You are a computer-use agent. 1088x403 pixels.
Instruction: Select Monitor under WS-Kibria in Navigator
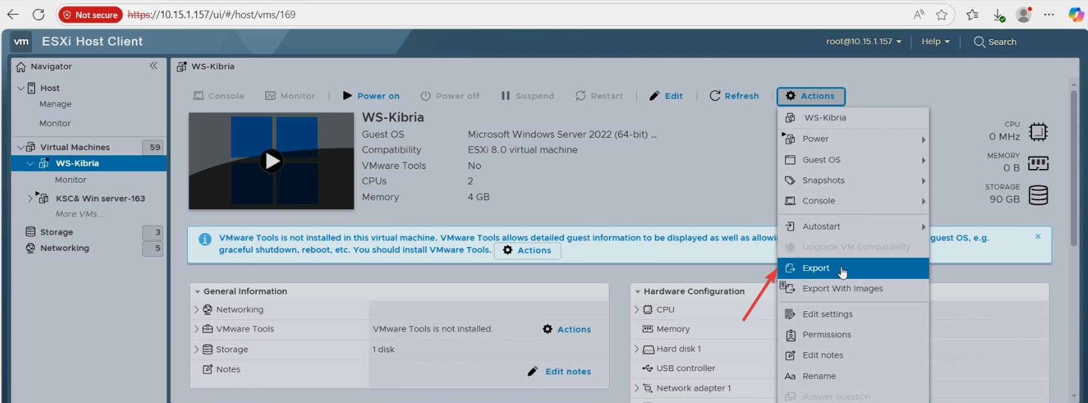tap(70, 179)
